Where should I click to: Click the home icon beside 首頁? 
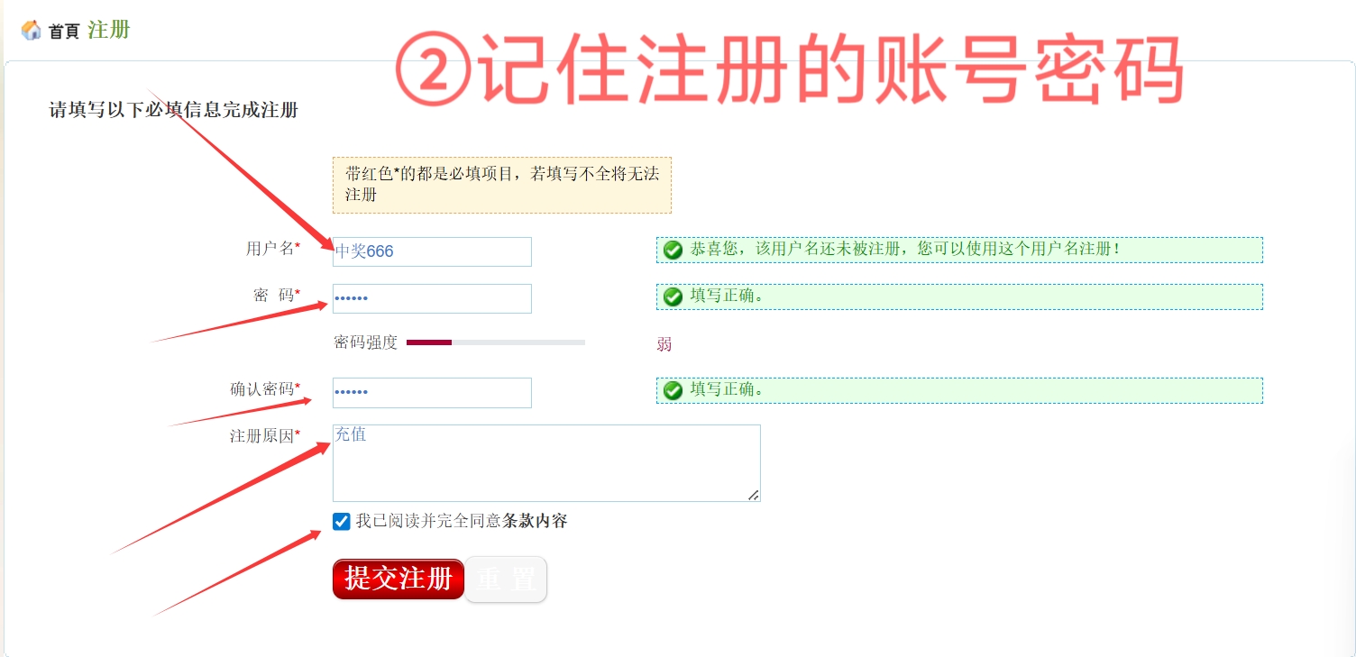tap(31, 31)
